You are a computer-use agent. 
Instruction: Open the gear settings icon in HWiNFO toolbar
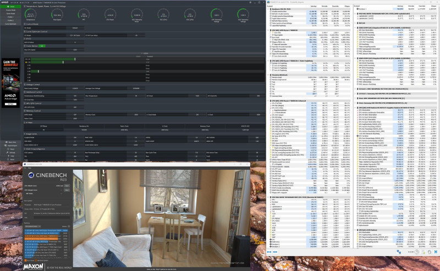[x=430, y=252]
